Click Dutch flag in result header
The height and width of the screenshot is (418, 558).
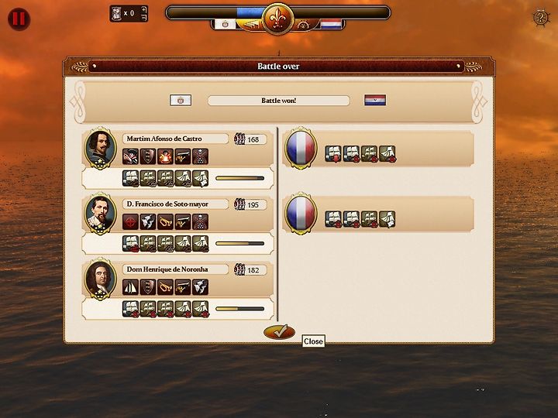[x=375, y=100]
